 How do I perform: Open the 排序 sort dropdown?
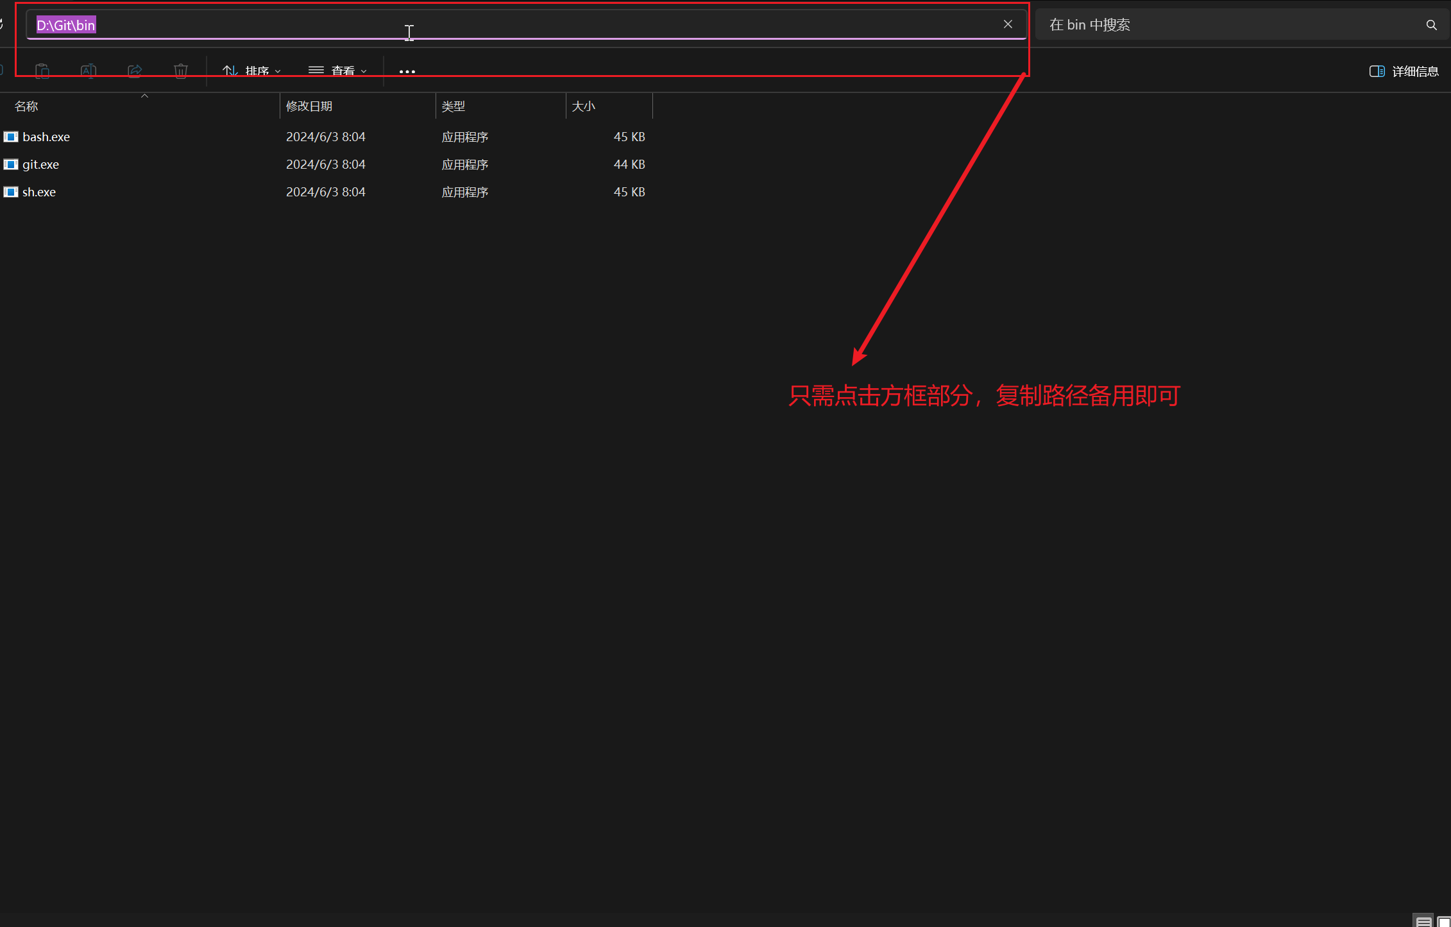click(251, 71)
